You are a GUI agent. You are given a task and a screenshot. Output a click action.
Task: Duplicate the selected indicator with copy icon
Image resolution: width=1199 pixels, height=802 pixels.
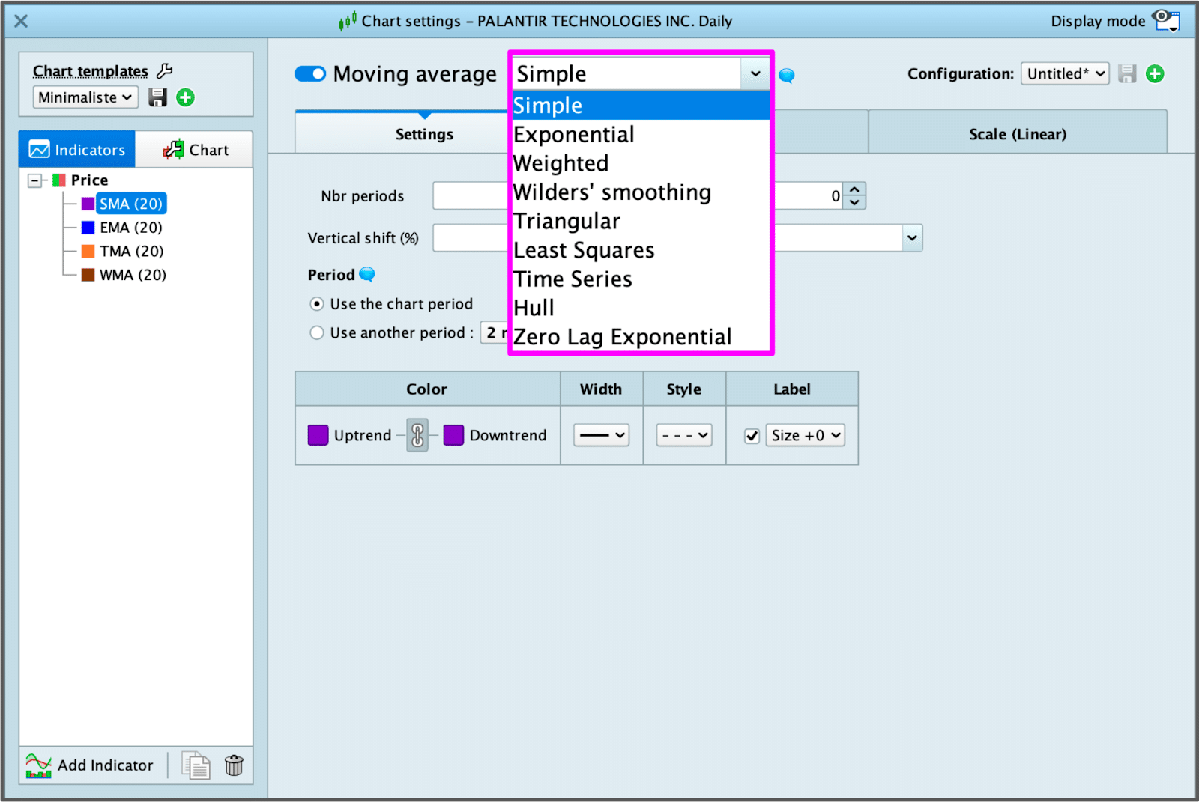[x=196, y=765]
